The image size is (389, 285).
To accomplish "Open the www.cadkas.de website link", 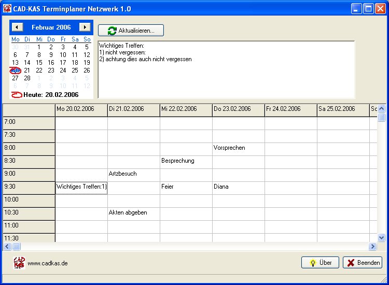I will click(48, 263).
